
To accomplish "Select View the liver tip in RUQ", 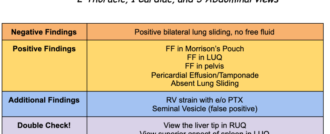I will [205, 125].
